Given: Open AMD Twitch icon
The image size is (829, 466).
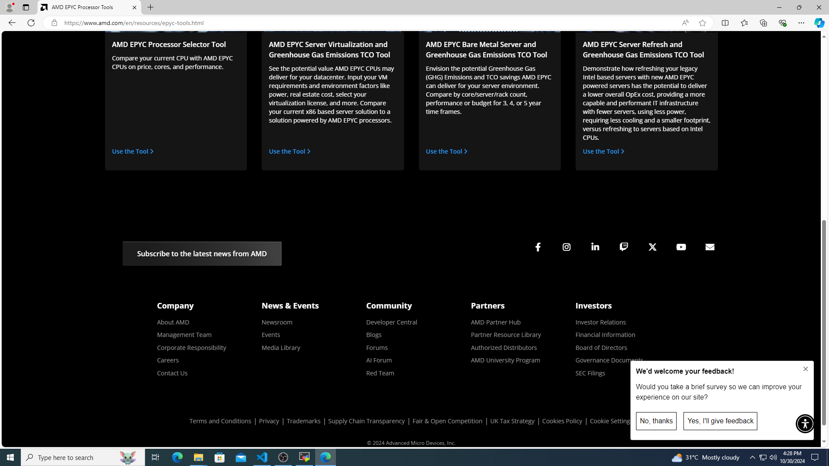Looking at the screenshot, I should pyautogui.click(x=624, y=247).
